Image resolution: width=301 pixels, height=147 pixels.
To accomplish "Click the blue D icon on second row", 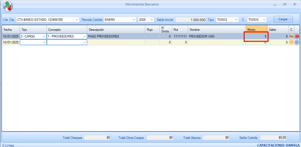I will click(297, 42).
